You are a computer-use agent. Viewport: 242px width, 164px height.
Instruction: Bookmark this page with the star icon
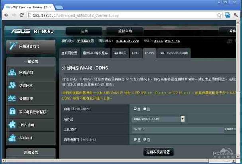click(x=219, y=15)
